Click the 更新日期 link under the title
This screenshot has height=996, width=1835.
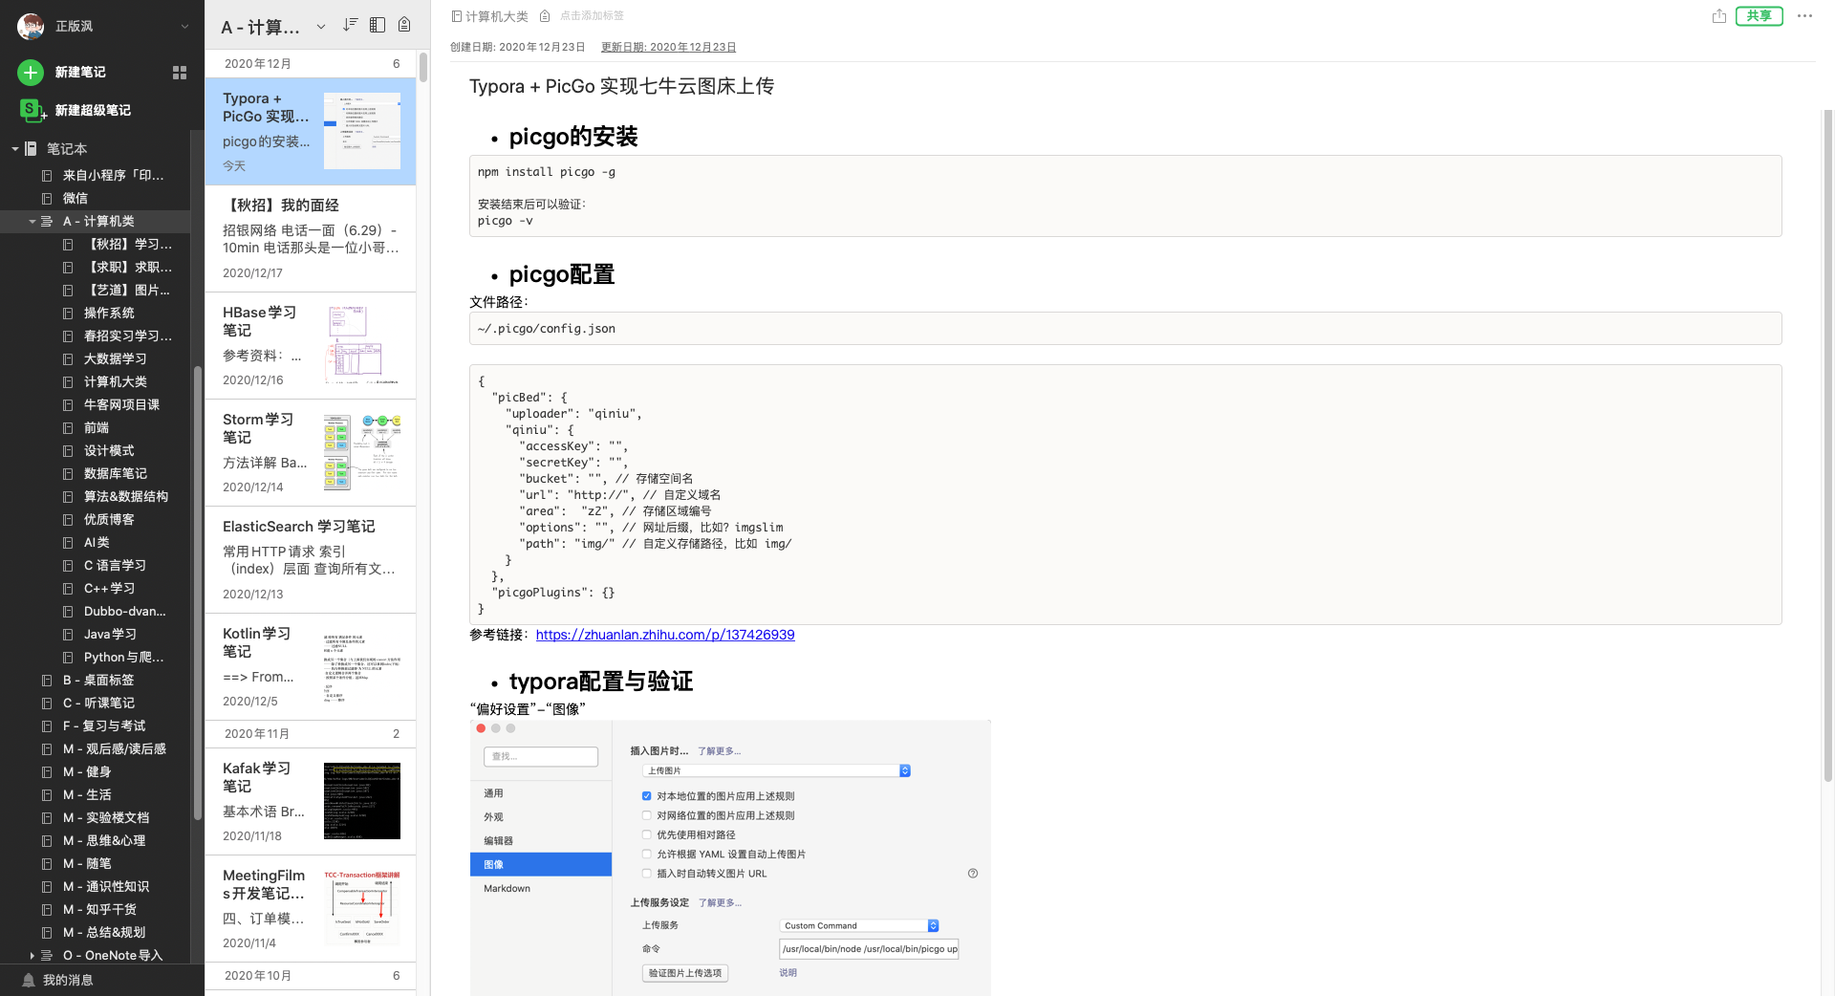[x=668, y=46]
